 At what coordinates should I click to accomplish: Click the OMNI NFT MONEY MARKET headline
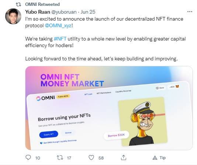pyautogui.click(x=72, y=80)
